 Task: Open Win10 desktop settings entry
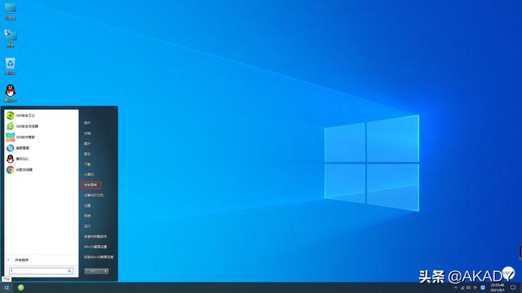click(x=95, y=247)
